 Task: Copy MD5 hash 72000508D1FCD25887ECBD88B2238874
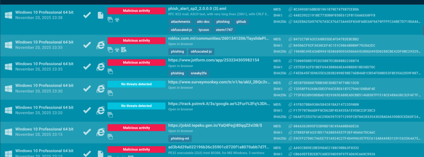(290, 61)
